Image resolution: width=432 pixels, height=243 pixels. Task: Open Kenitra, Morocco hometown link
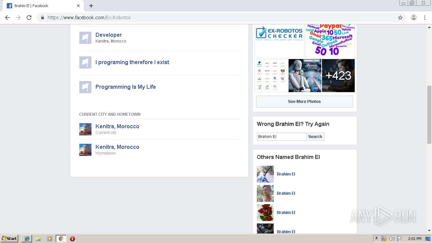[117, 147]
